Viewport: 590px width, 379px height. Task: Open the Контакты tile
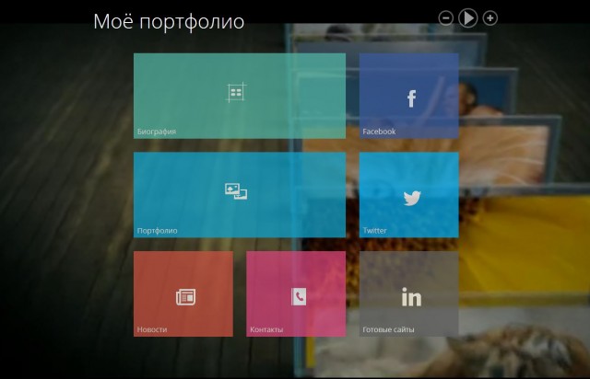pos(296,293)
